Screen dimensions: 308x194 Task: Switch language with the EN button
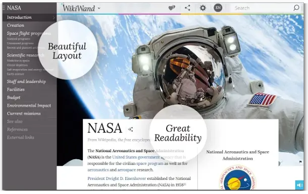tap(218, 8)
